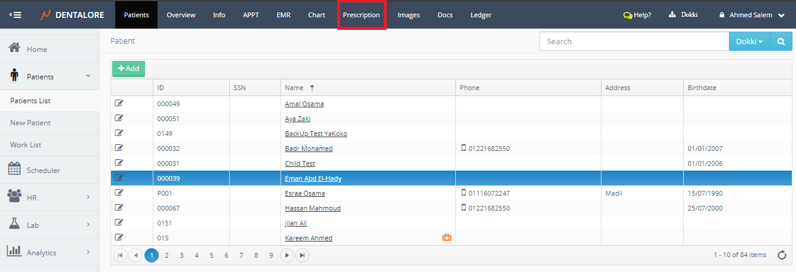
Task: Switch to the Ledger tab
Action: pyautogui.click(x=481, y=15)
